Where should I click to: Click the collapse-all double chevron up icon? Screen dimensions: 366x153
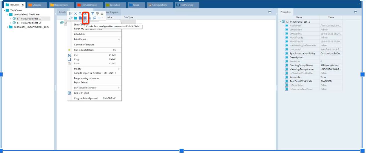[x=102, y=14]
